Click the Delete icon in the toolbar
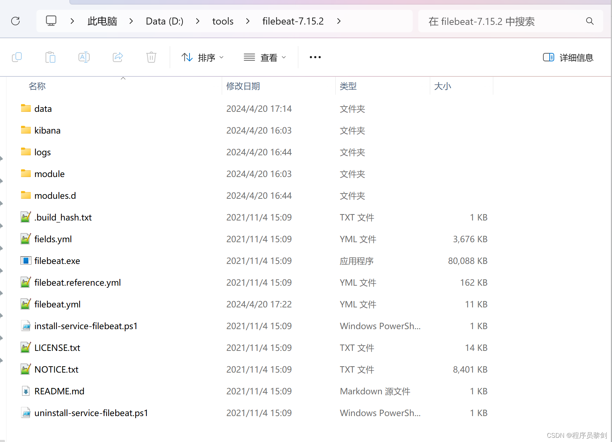 coord(151,57)
